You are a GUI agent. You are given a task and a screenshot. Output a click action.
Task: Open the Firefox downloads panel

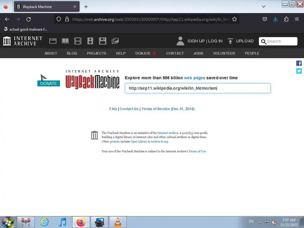[275, 19]
